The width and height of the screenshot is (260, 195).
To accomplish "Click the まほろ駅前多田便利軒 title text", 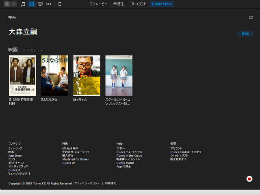I will (x=21, y=102).
